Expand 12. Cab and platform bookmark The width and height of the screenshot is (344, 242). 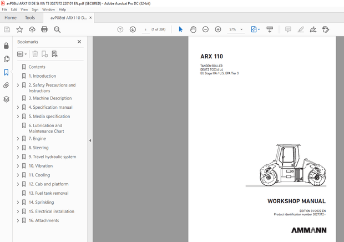click(x=18, y=184)
